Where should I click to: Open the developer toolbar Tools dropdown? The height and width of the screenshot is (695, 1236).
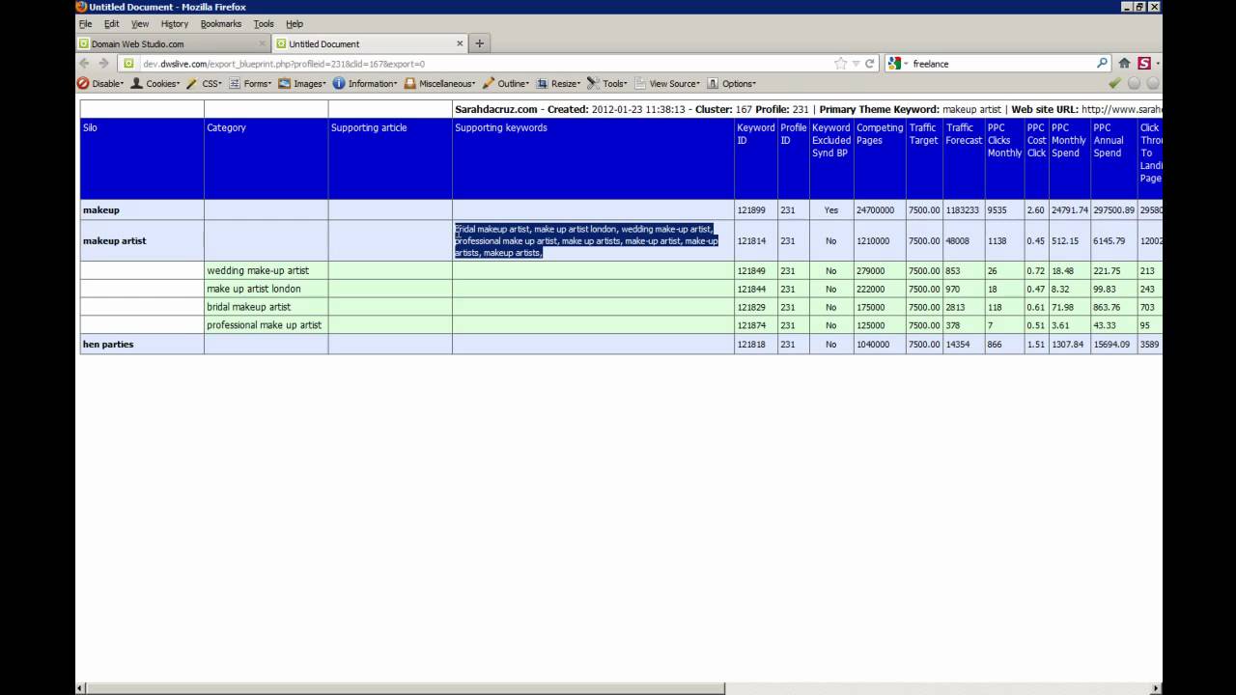tap(607, 84)
